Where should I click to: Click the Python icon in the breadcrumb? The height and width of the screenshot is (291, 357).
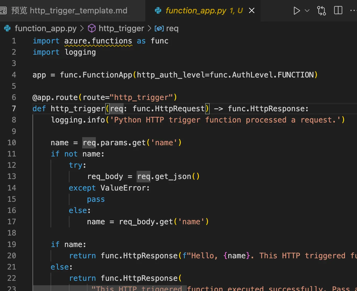[x=8, y=28]
